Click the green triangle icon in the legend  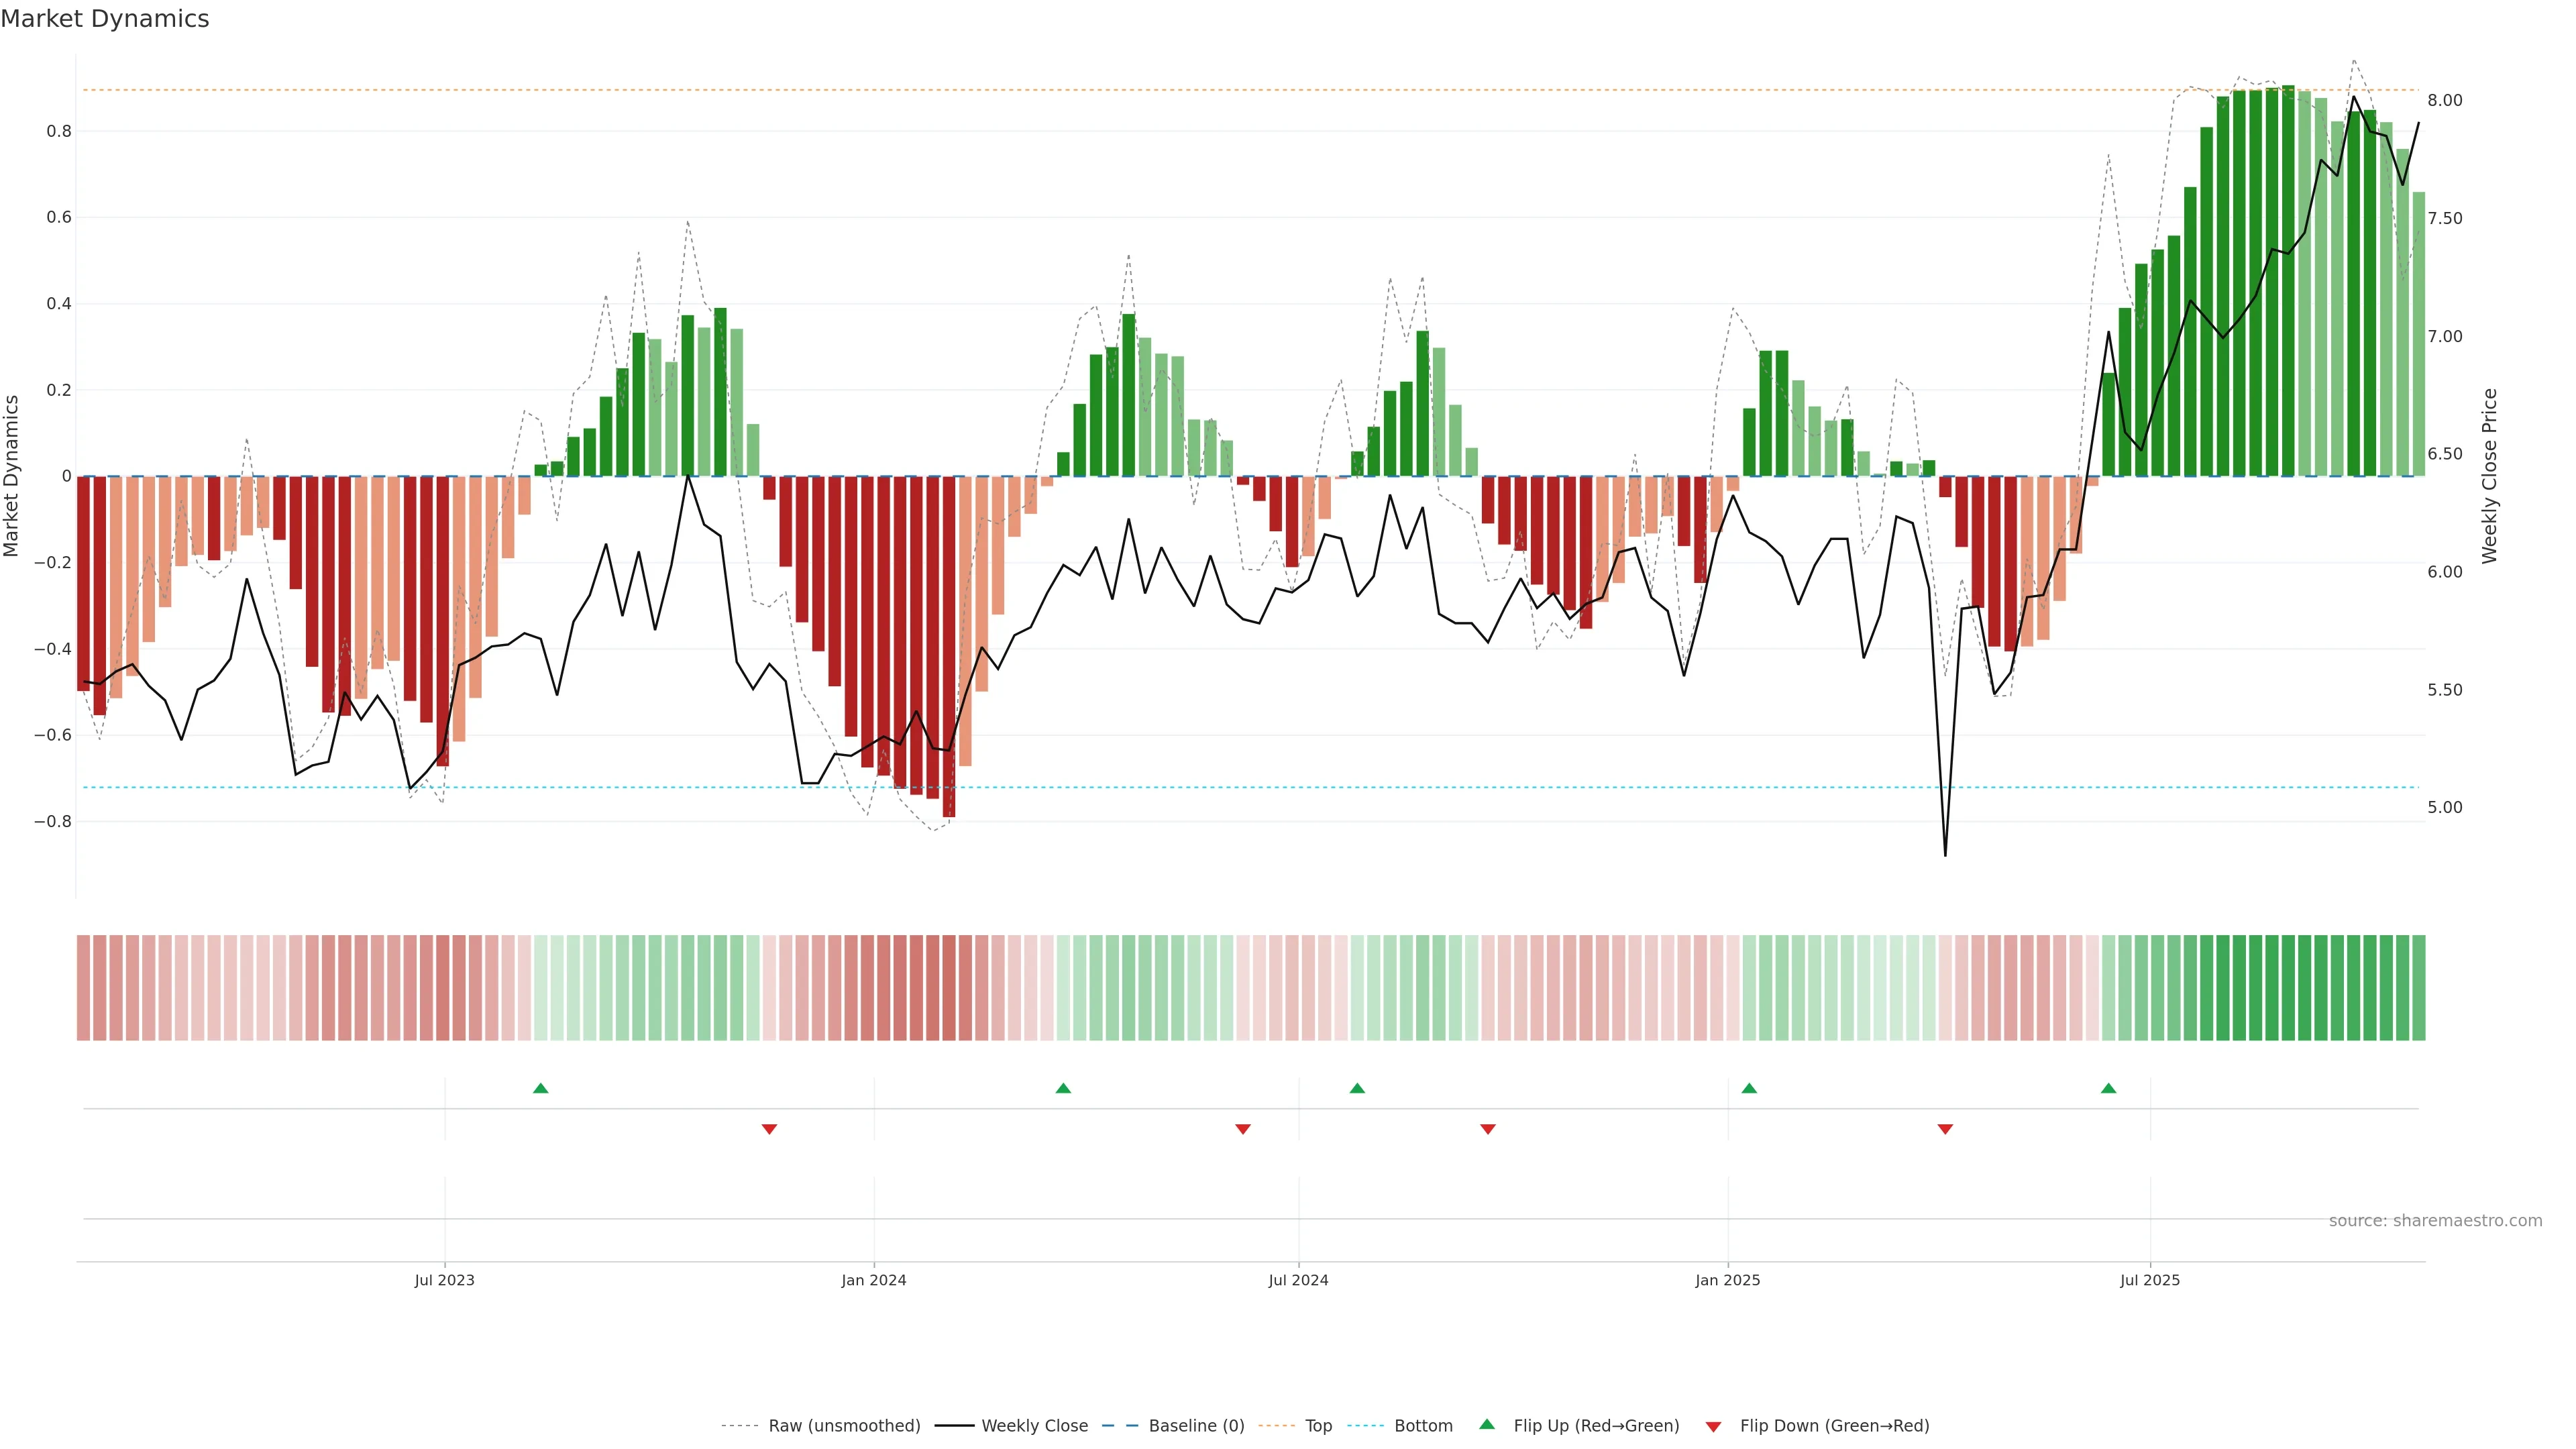pyautogui.click(x=1487, y=1425)
